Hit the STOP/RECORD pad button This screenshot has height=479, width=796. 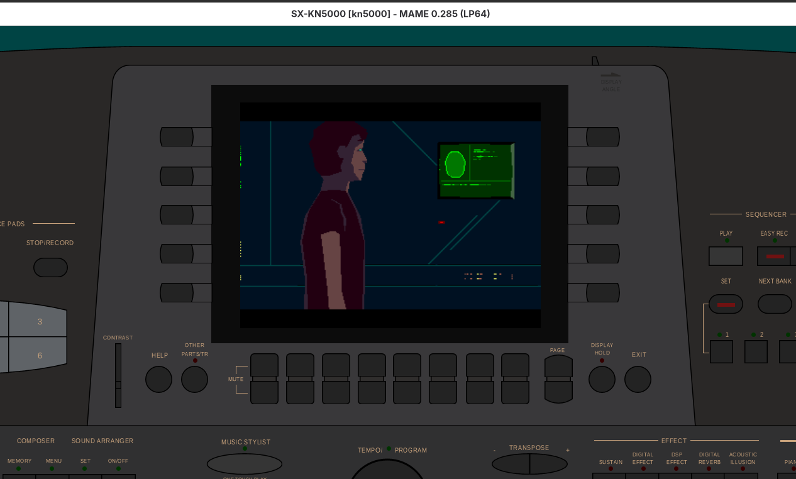[50, 267]
